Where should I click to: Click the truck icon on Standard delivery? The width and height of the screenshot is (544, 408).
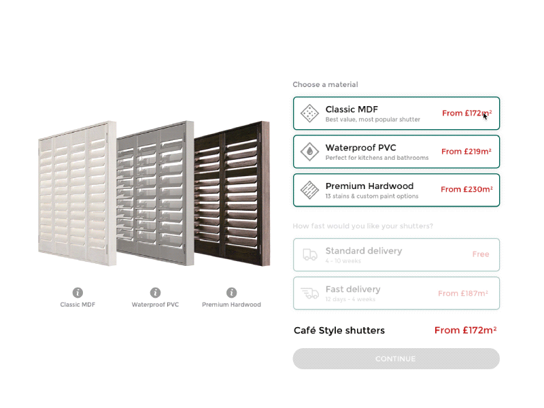310,254
